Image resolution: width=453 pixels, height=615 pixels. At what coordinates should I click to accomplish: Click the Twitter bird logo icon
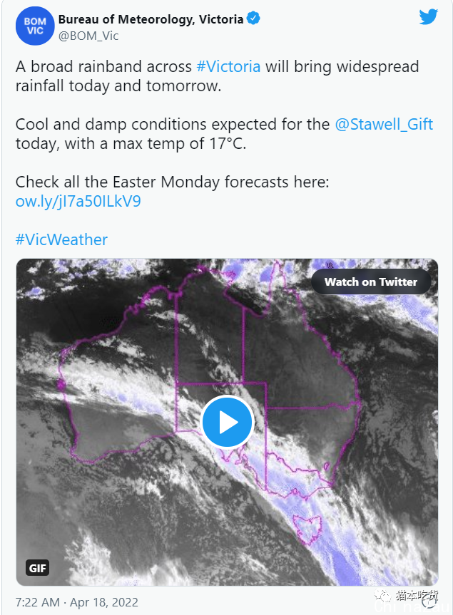(x=428, y=17)
